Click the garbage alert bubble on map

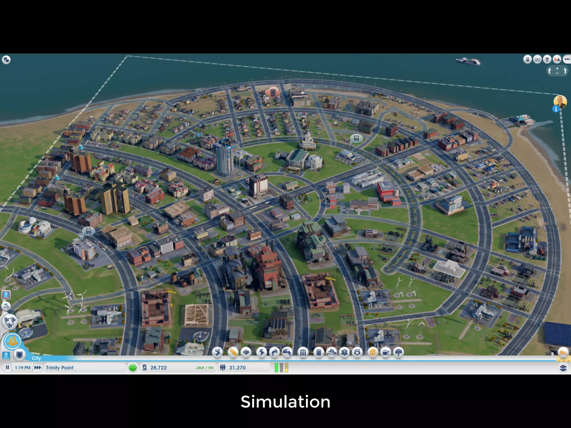(273, 92)
